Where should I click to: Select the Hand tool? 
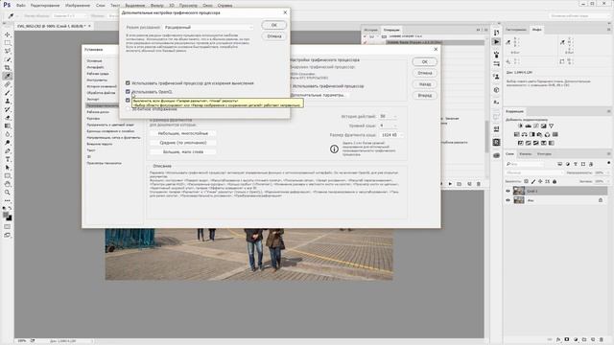(8, 184)
